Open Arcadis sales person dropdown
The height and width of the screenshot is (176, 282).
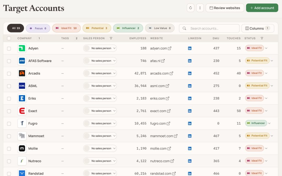coord(100,73)
